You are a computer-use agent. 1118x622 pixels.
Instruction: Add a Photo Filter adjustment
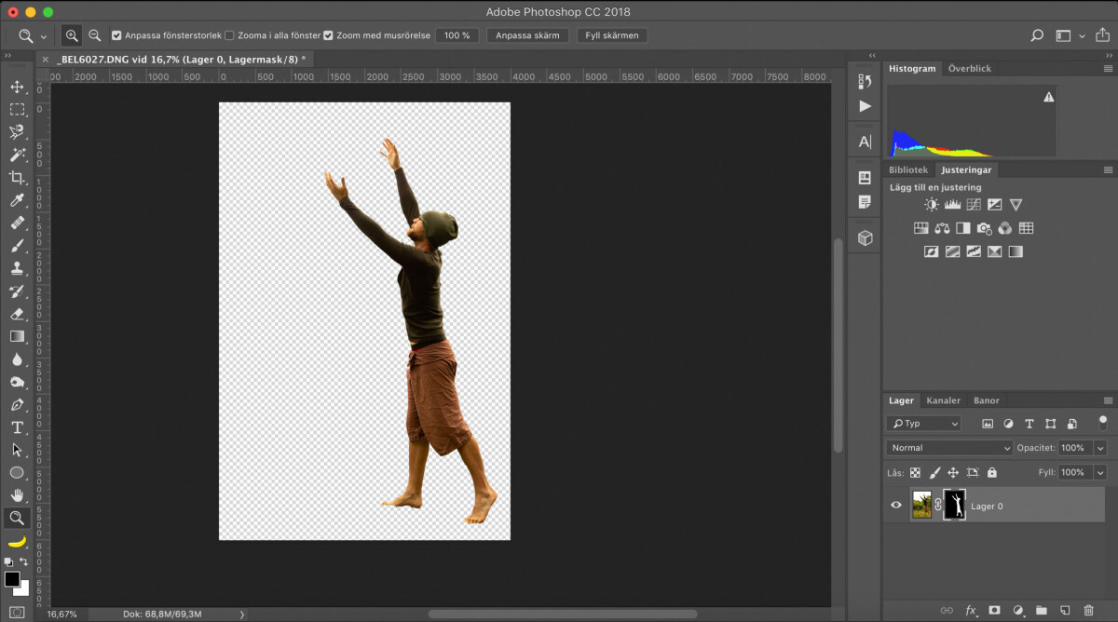pos(984,228)
